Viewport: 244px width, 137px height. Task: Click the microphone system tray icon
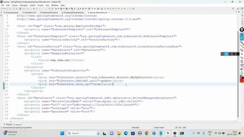204,133
